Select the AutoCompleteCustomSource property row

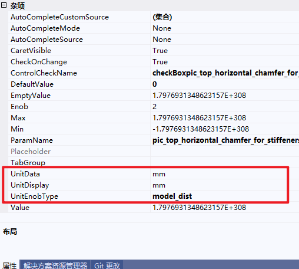coord(154,17)
